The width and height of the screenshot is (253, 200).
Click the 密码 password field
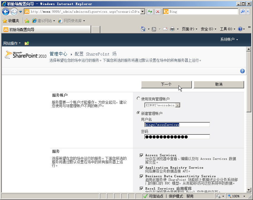(177, 137)
